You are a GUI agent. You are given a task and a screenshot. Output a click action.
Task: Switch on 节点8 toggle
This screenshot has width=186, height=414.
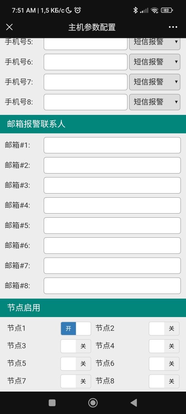[x=164, y=381]
